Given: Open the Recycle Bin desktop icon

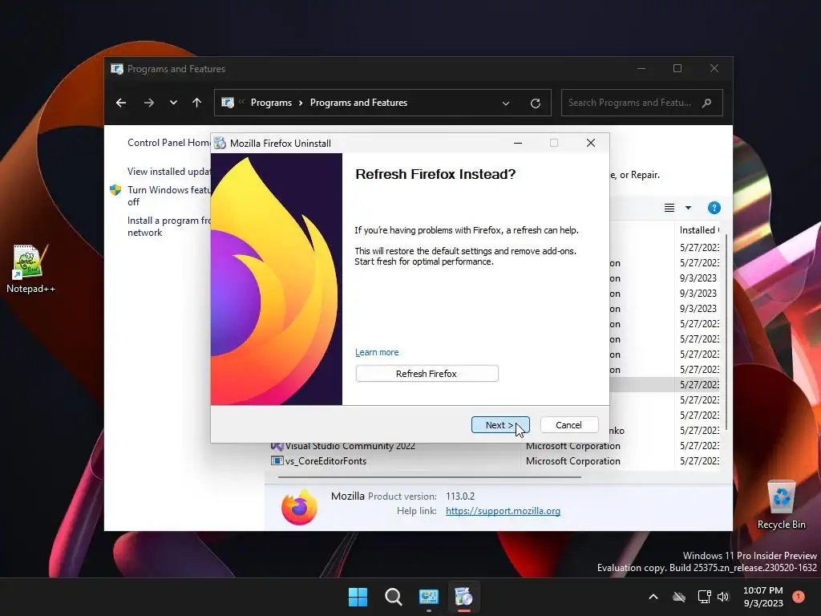Looking at the screenshot, I should (x=781, y=505).
